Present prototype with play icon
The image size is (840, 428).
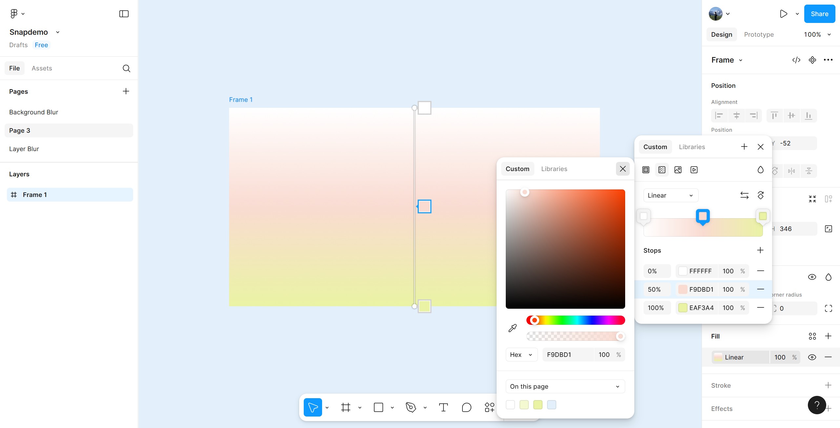tap(783, 14)
